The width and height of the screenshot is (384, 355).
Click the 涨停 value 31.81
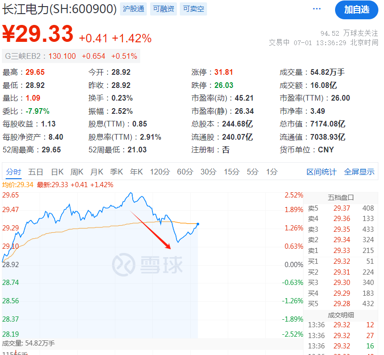point(224,72)
